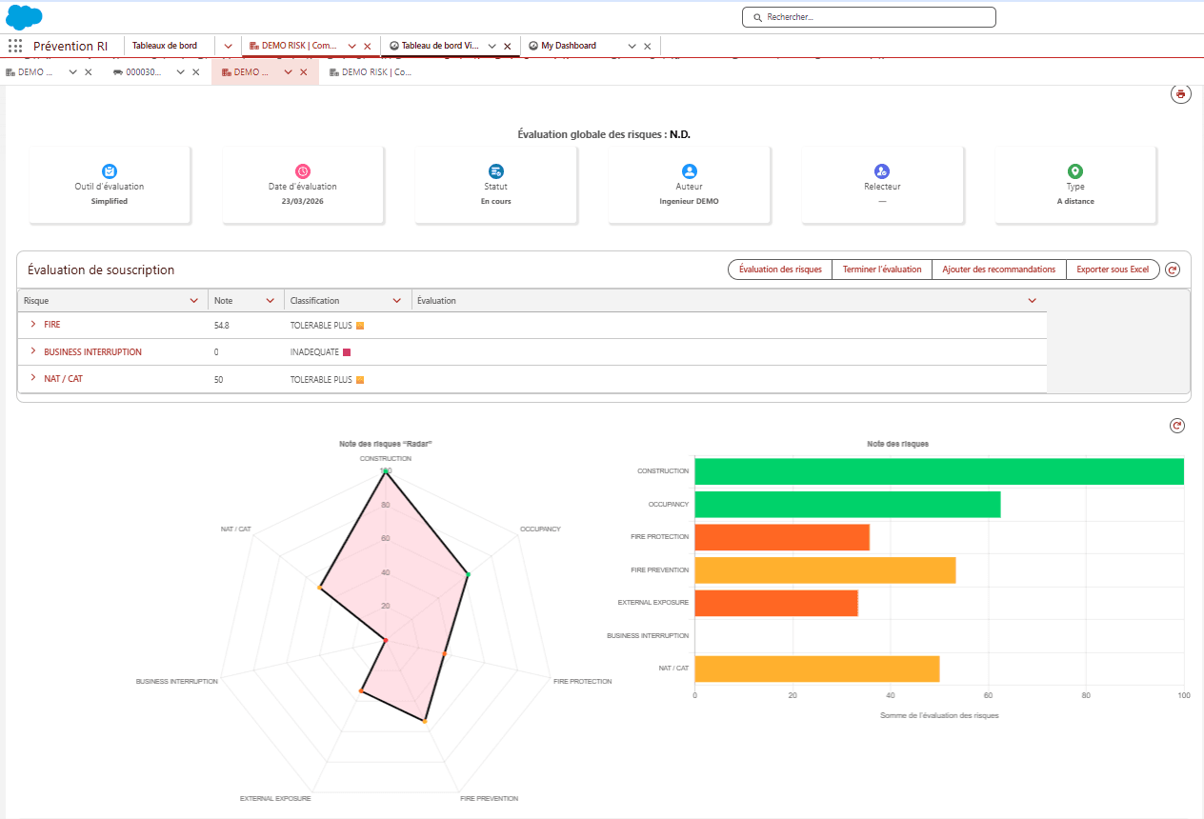Expand the BUSINESS INTERRUPTION row
Image resolution: width=1204 pixels, height=819 pixels.
[32, 351]
